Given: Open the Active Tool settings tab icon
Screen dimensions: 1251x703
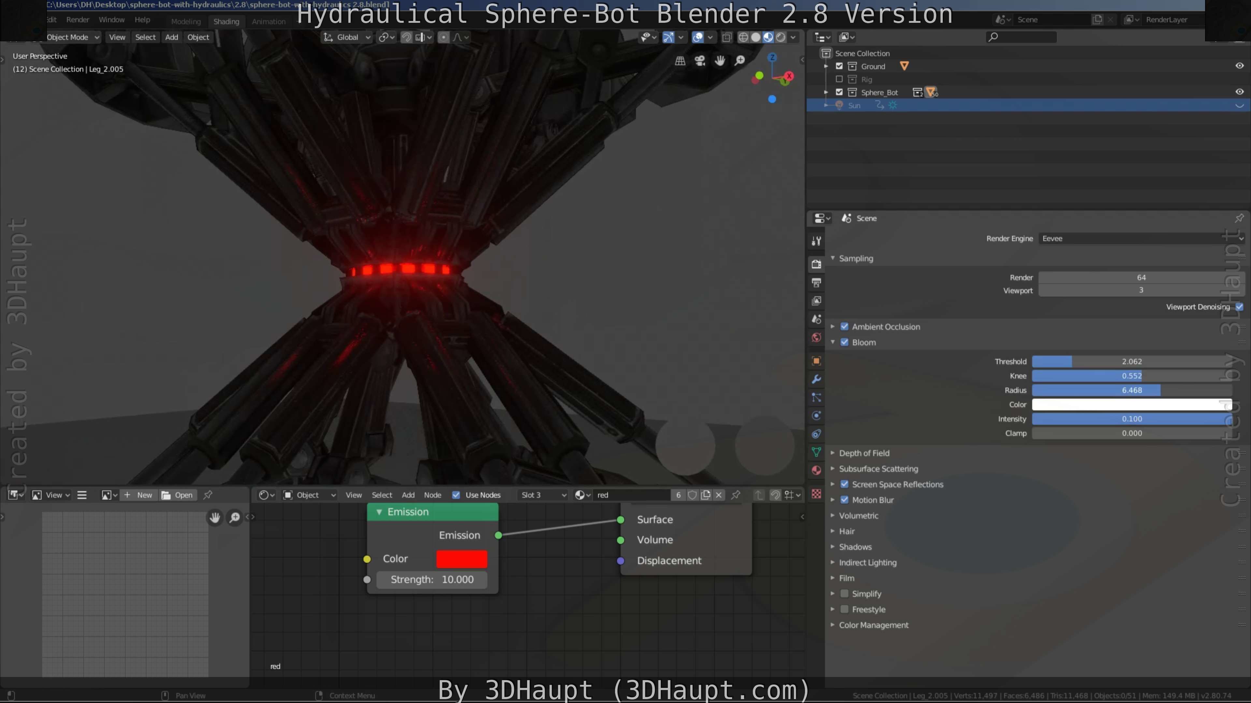Looking at the screenshot, I should [816, 241].
